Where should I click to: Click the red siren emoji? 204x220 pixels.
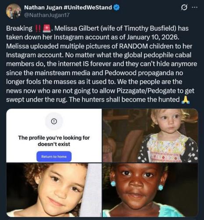coord(47,29)
